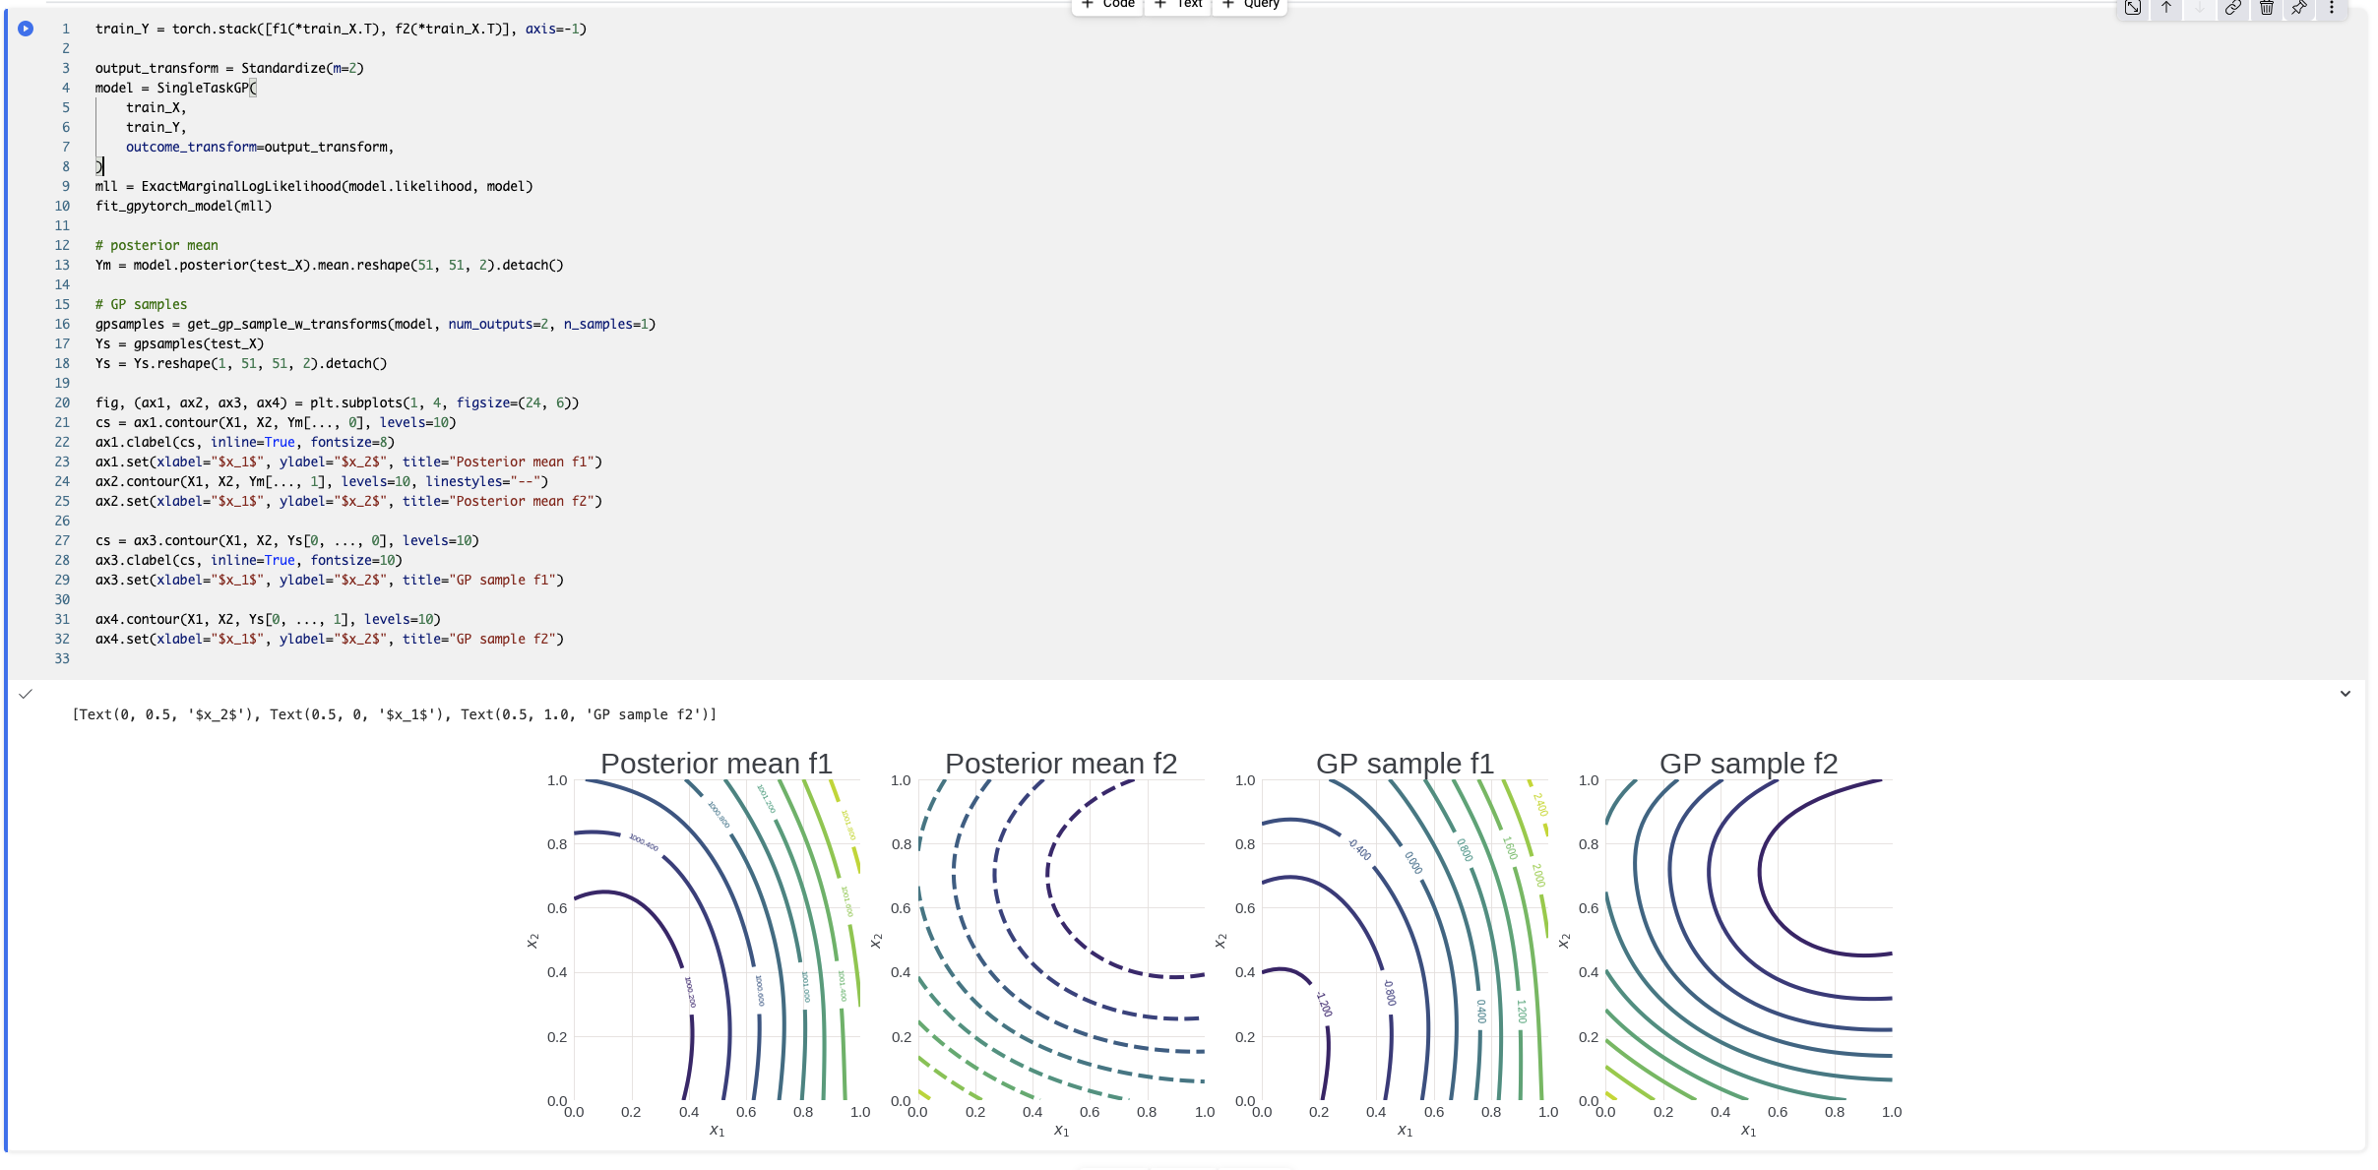Image resolution: width=2378 pixels, height=1170 pixels.
Task: Move the cell up
Action: point(2165,8)
